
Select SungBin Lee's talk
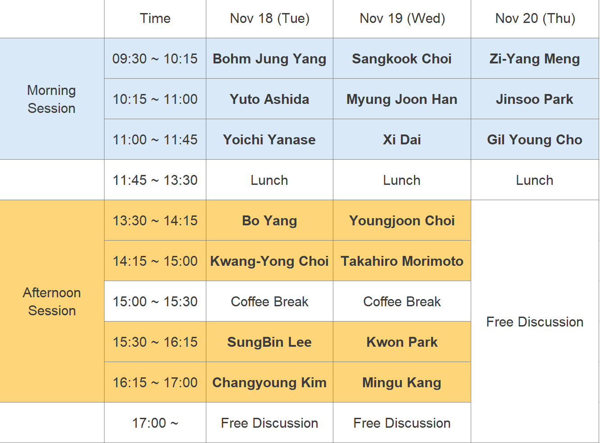pyautogui.click(x=269, y=342)
